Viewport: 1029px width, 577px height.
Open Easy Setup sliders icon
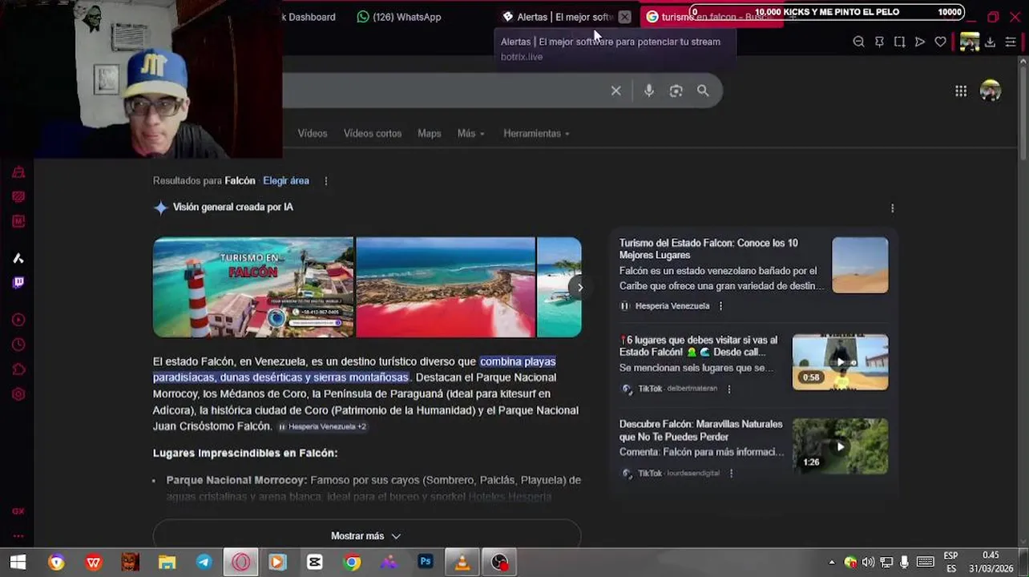pos(1011,42)
